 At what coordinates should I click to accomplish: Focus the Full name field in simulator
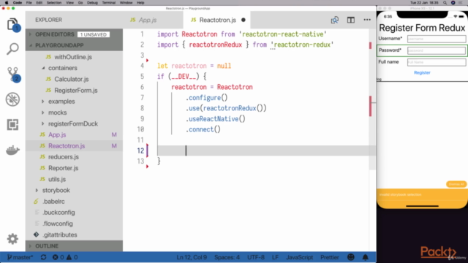[437, 62]
